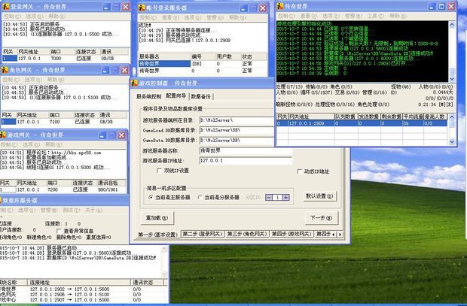Click down arrow of green log scrollbar
467x306 pixels.
[452, 78]
